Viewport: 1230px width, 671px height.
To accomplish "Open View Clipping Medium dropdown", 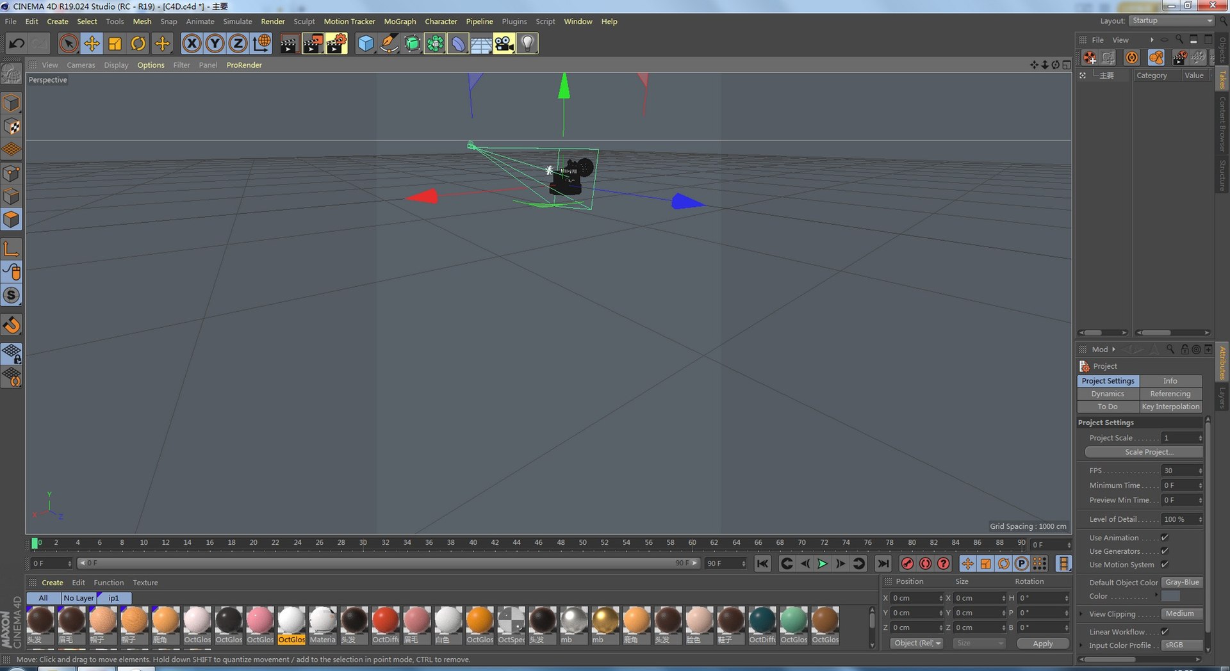I will 1183,614.
